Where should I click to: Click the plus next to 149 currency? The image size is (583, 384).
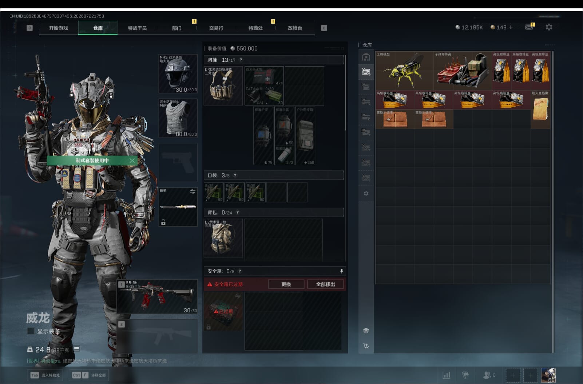(x=511, y=27)
